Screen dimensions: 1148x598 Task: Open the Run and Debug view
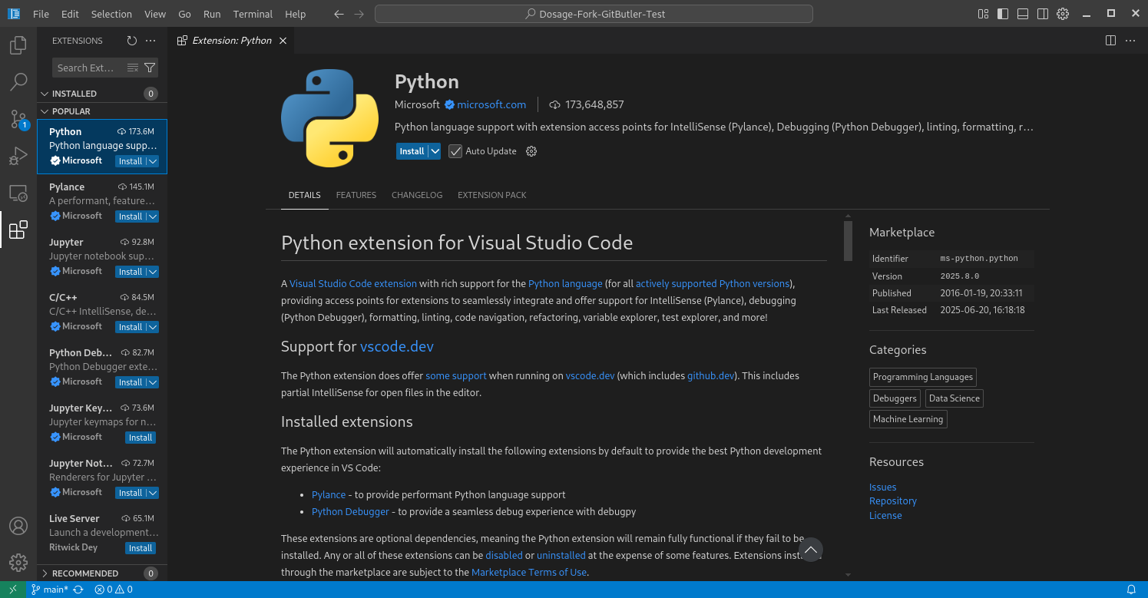(x=18, y=156)
